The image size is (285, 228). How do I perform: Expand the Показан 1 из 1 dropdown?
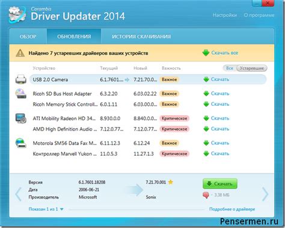(46, 209)
